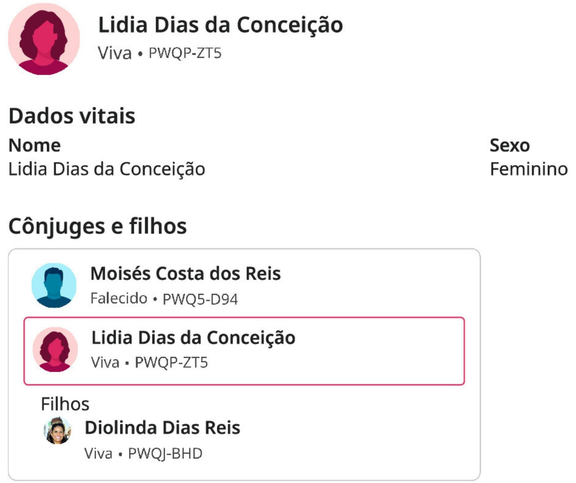Click the Nome field label
This screenshot has width=576, height=483.
[x=35, y=145]
